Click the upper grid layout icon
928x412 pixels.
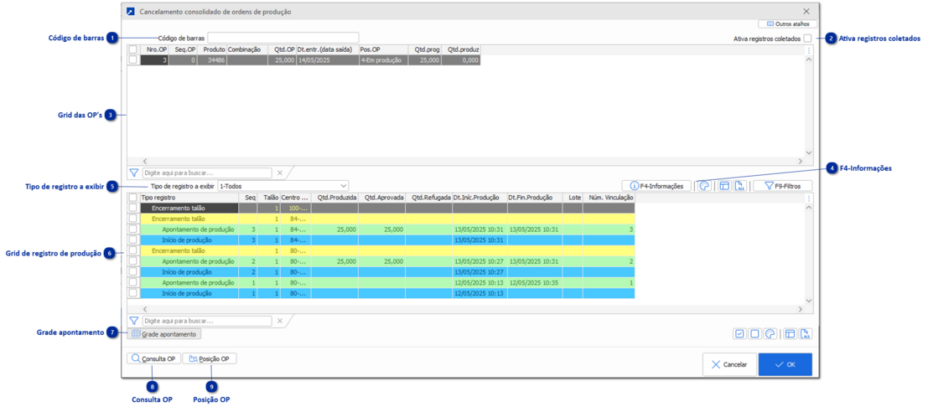pos(724,186)
